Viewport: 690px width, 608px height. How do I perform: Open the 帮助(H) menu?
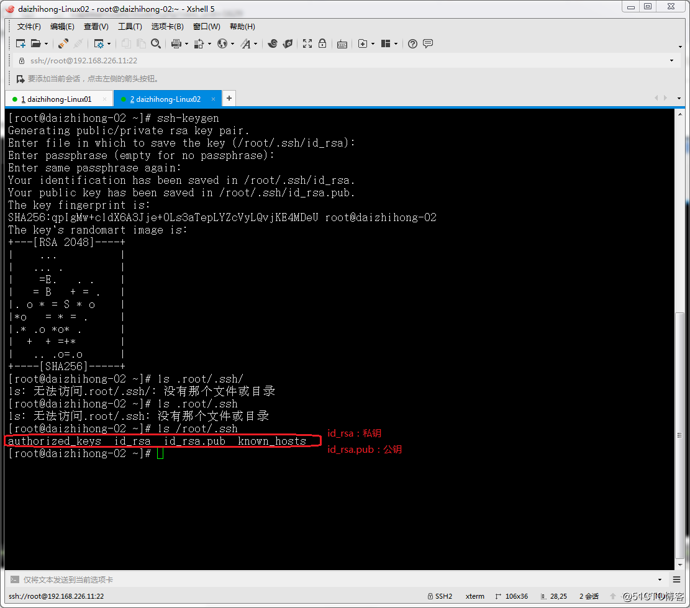242,27
